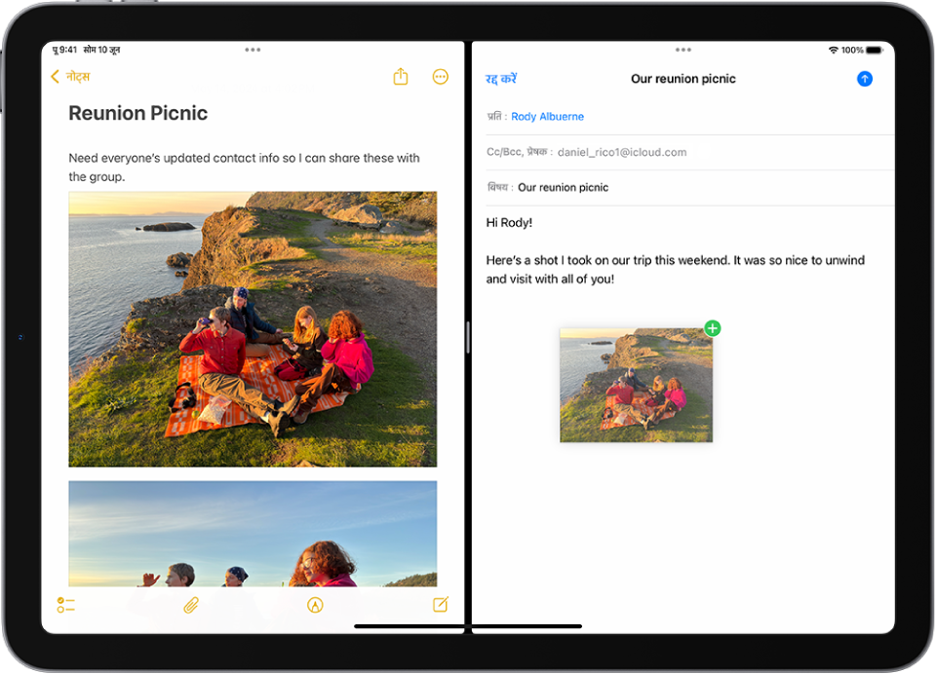Cancel the email draft with रद्द करें
The width and height of the screenshot is (936, 674).
[501, 79]
